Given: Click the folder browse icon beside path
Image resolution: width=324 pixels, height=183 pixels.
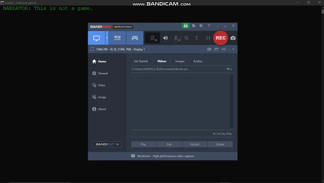Looking at the screenshot, I should [x=228, y=69].
